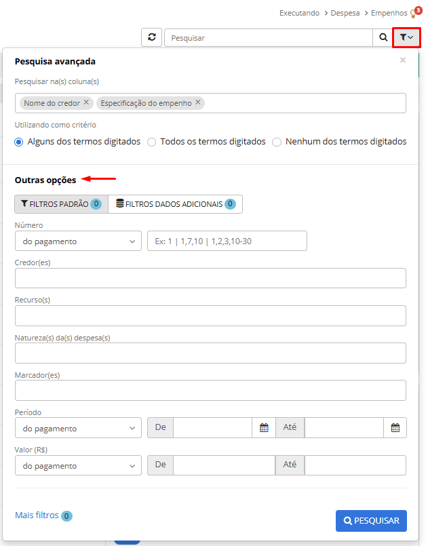Switch to the Filtros Padrão tab

(61, 203)
